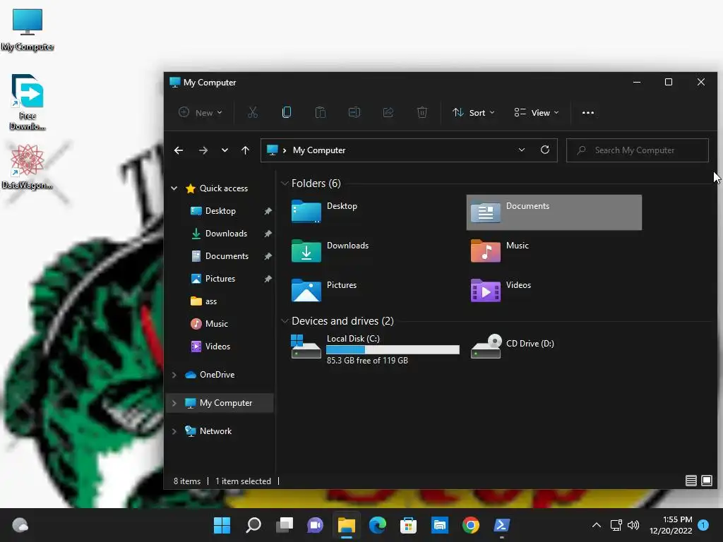Launch Microsoft Edge from taskbar

377,525
